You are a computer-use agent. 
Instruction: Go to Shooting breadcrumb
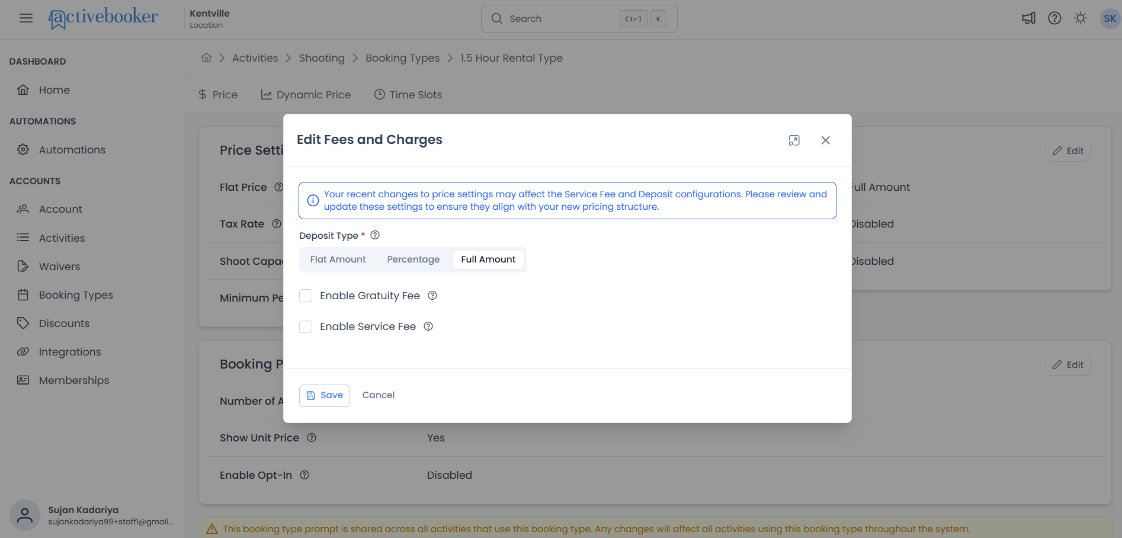pyautogui.click(x=322, y=58)
